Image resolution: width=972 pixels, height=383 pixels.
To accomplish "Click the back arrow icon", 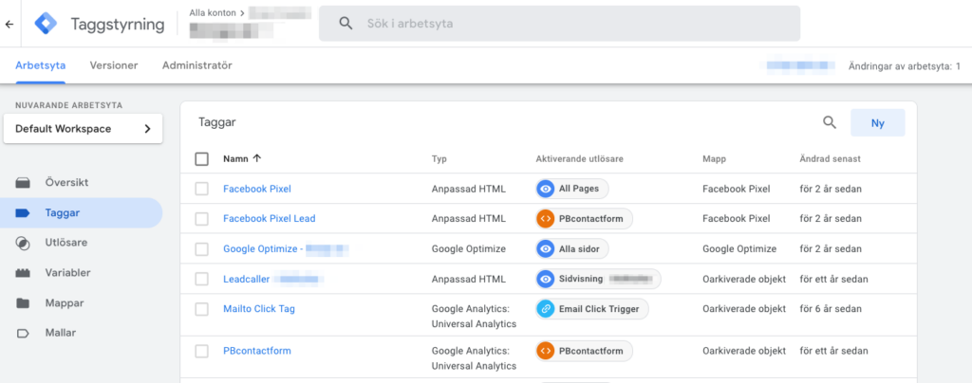I will pos(9,24).
